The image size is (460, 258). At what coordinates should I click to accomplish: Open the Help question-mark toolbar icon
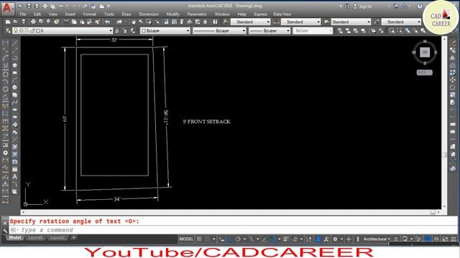(215, 21)
